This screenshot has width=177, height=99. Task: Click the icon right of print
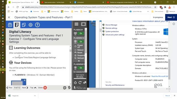point(69,87)
